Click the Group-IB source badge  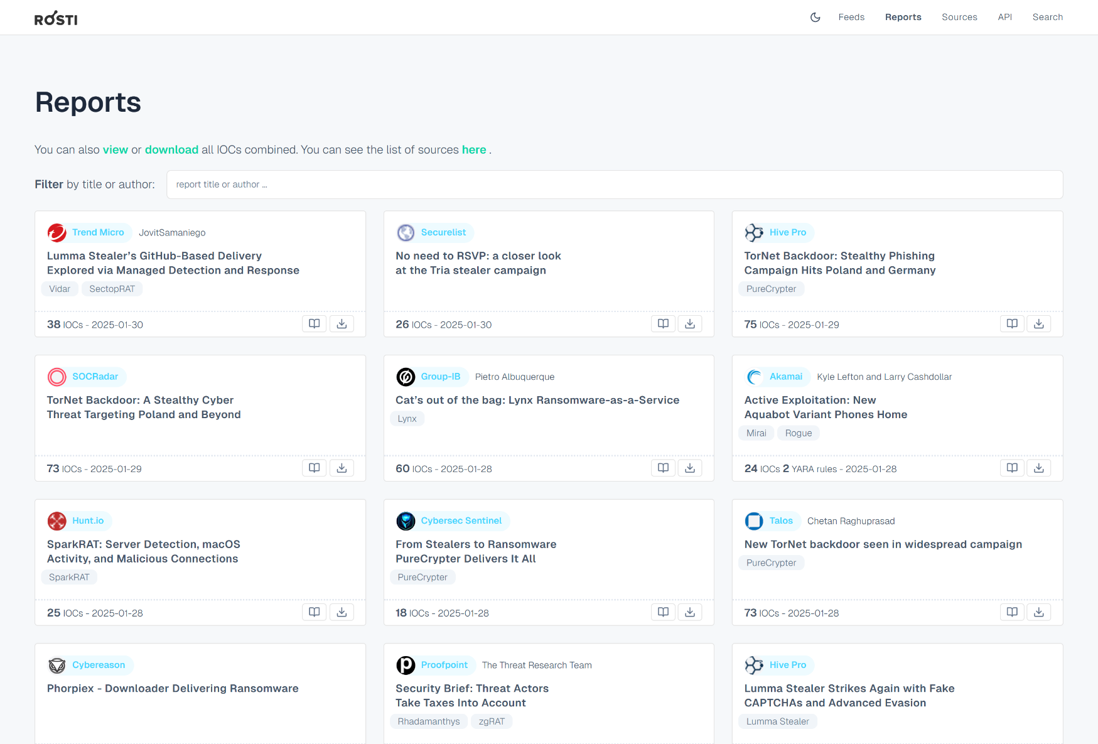(432, 377)
